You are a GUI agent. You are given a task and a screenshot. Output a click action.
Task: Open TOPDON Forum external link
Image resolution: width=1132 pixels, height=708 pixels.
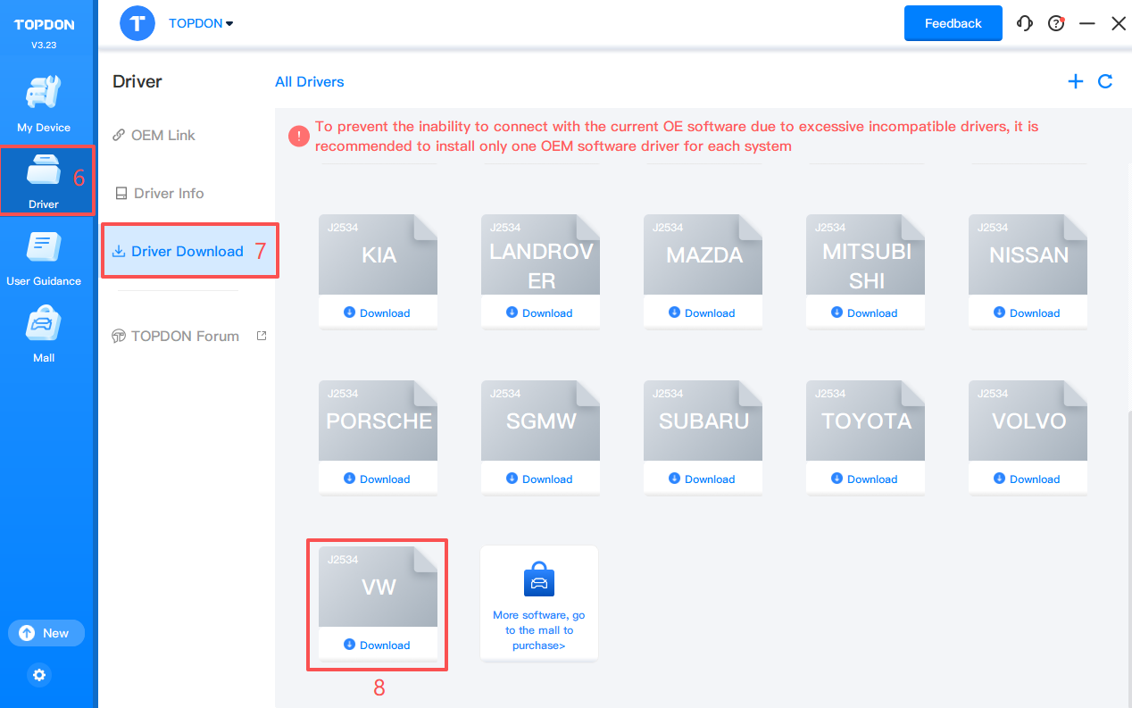click(186, 337)
